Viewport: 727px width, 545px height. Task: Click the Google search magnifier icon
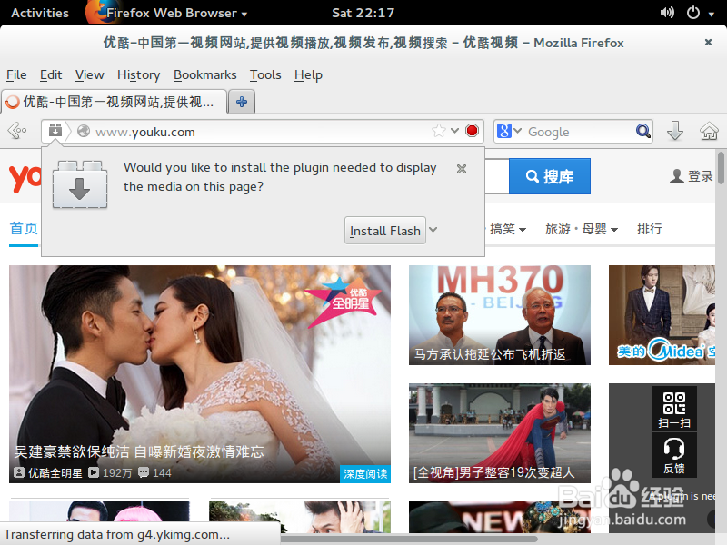pyautogui.click(x=643, y=131)
